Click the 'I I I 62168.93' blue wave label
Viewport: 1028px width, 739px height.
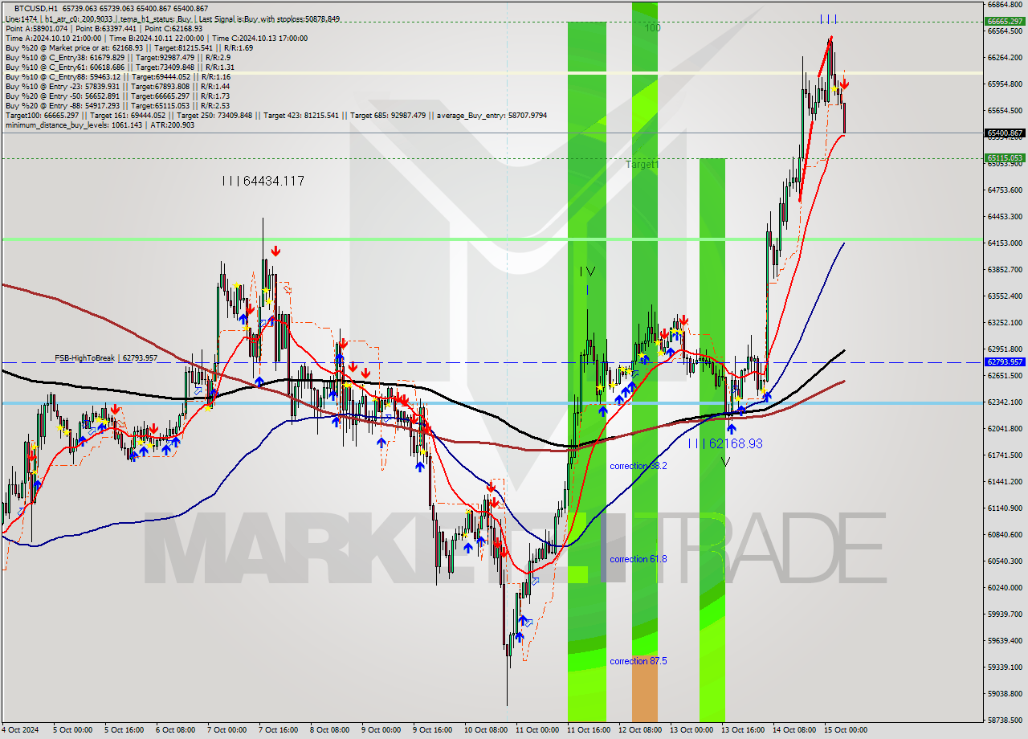[725, 443]
